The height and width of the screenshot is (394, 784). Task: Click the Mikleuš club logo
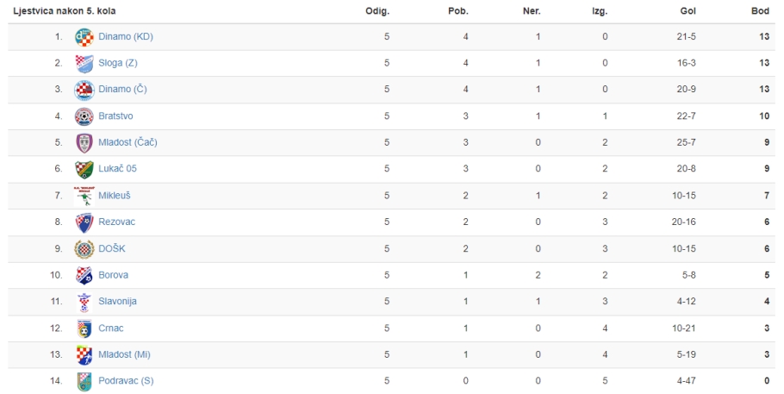pyautogui.click(x=84, y=197)
